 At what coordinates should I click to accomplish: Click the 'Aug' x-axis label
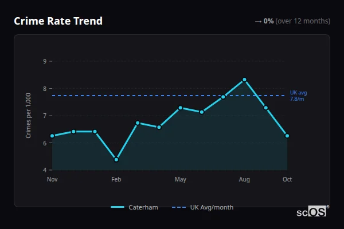tap(244, 179)
